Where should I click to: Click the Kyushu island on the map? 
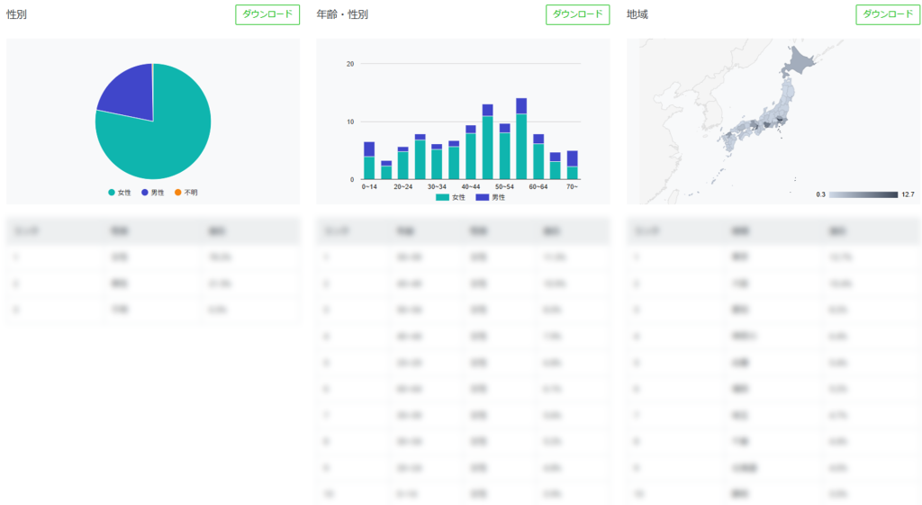pos(728,140)
